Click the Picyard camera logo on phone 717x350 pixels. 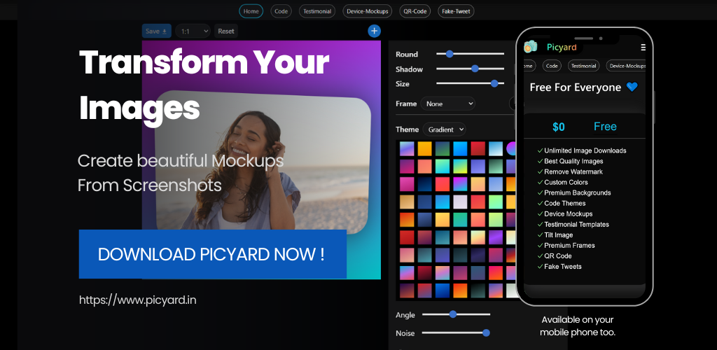coord(531,47)
